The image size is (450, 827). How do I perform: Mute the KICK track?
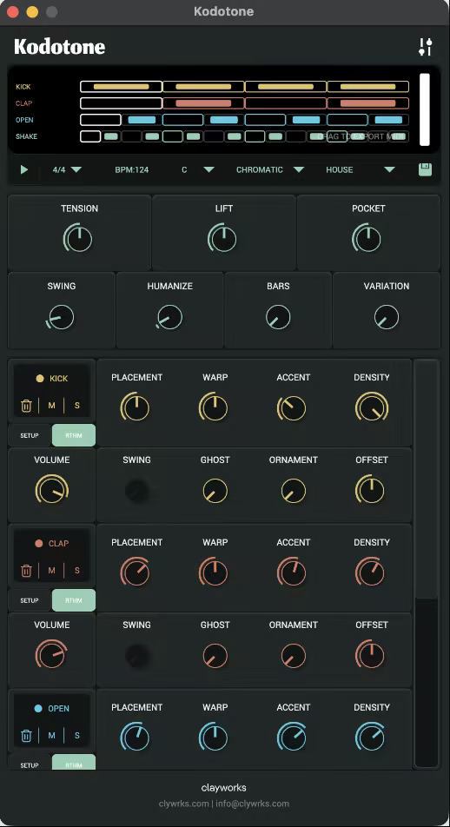tap(52, 406)
